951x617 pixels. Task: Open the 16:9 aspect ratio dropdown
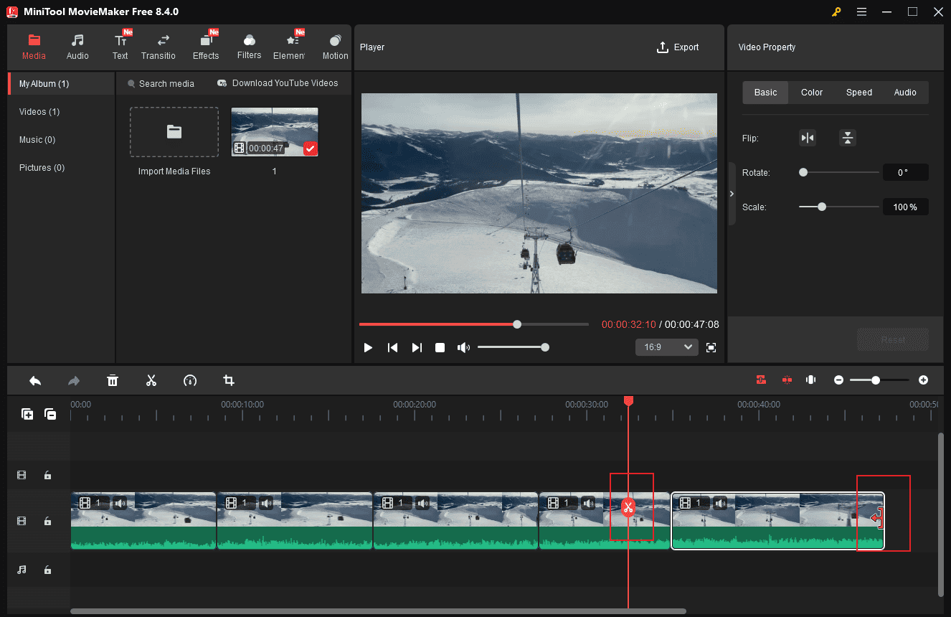pos(666,347)
